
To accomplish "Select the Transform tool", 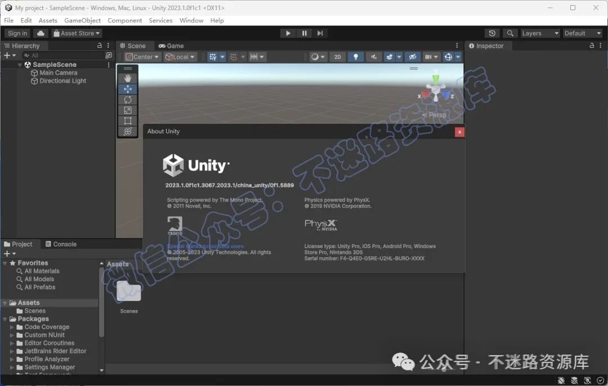I will pos(128,131).
